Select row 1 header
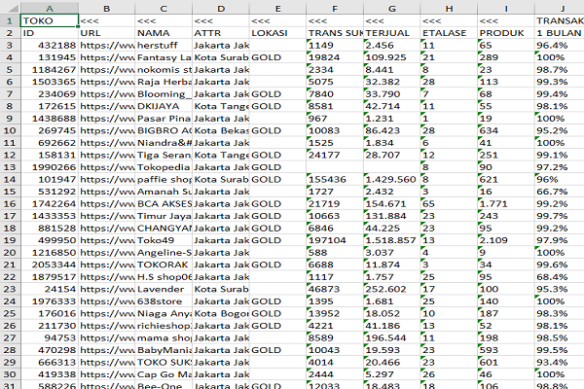Image resolution: width=584 pixels, height=389 pixels. (x=10, y=20)
